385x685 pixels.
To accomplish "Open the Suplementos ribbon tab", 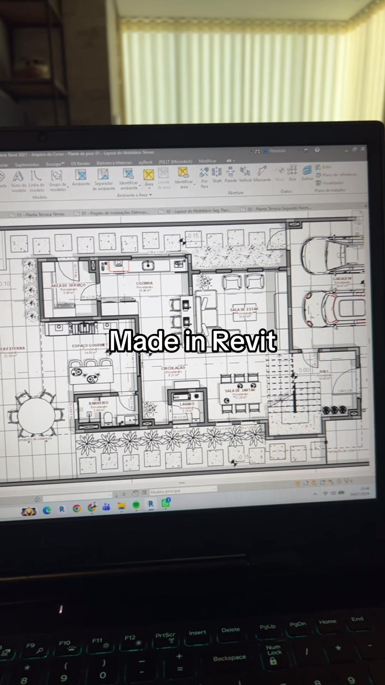I will [x=27, y=164].
